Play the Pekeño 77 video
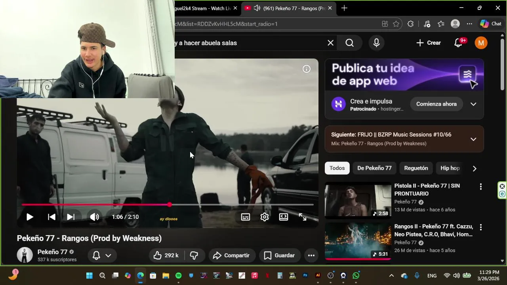The height and width of the screenshot is (285, 507). pos(30,217)
